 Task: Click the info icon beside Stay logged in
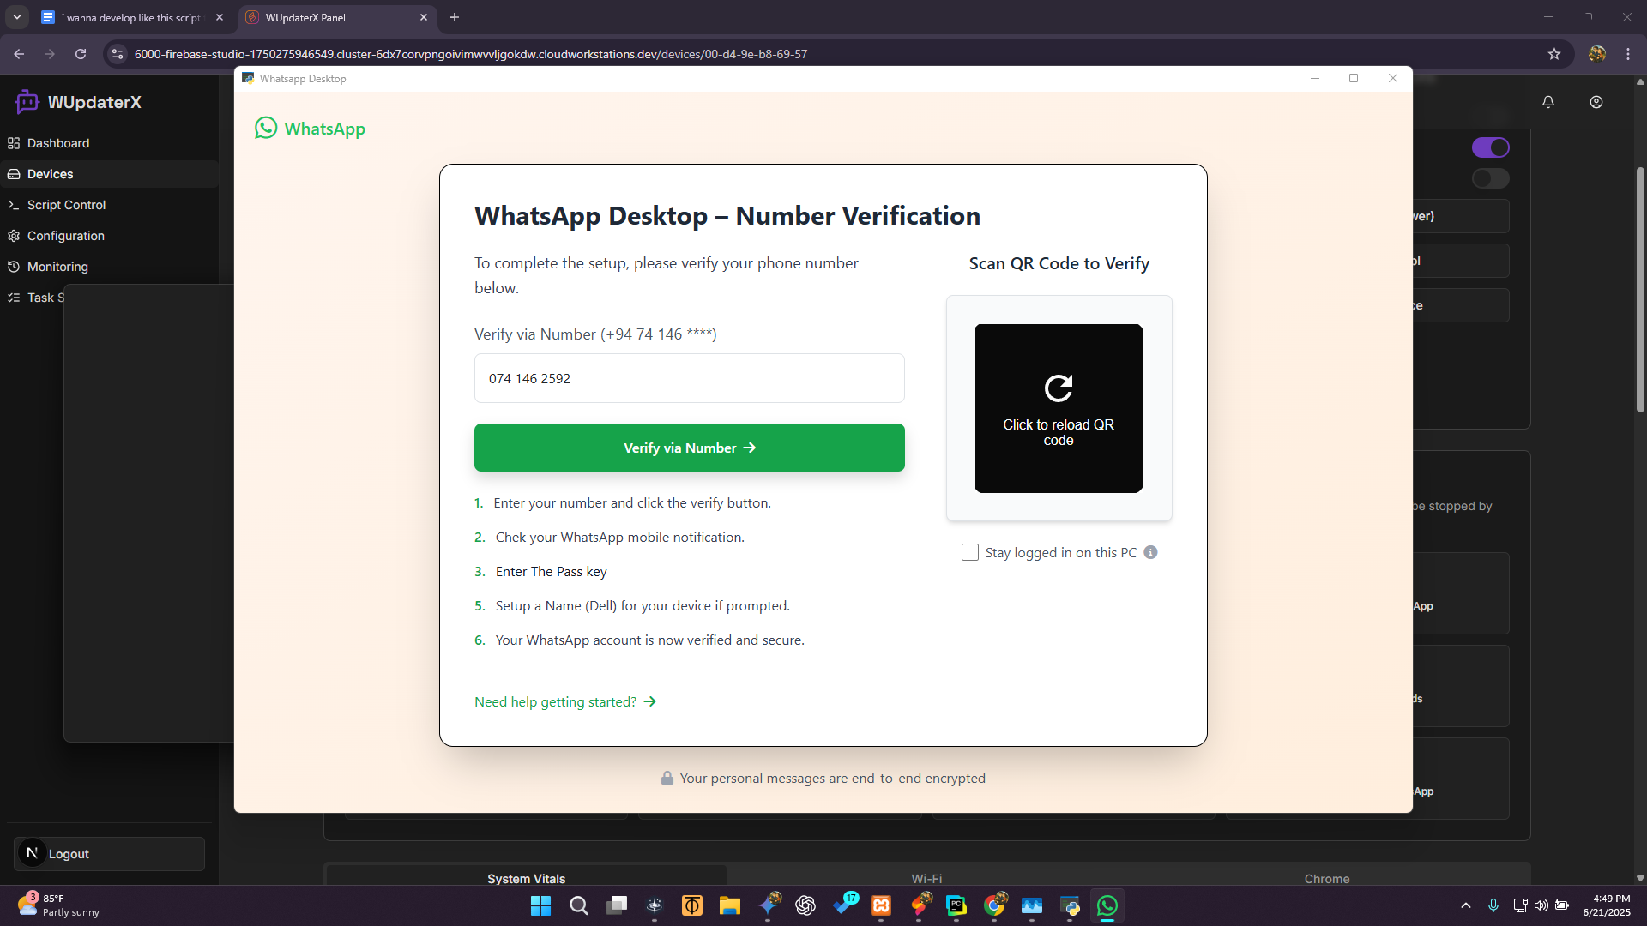pos(1151,553)
